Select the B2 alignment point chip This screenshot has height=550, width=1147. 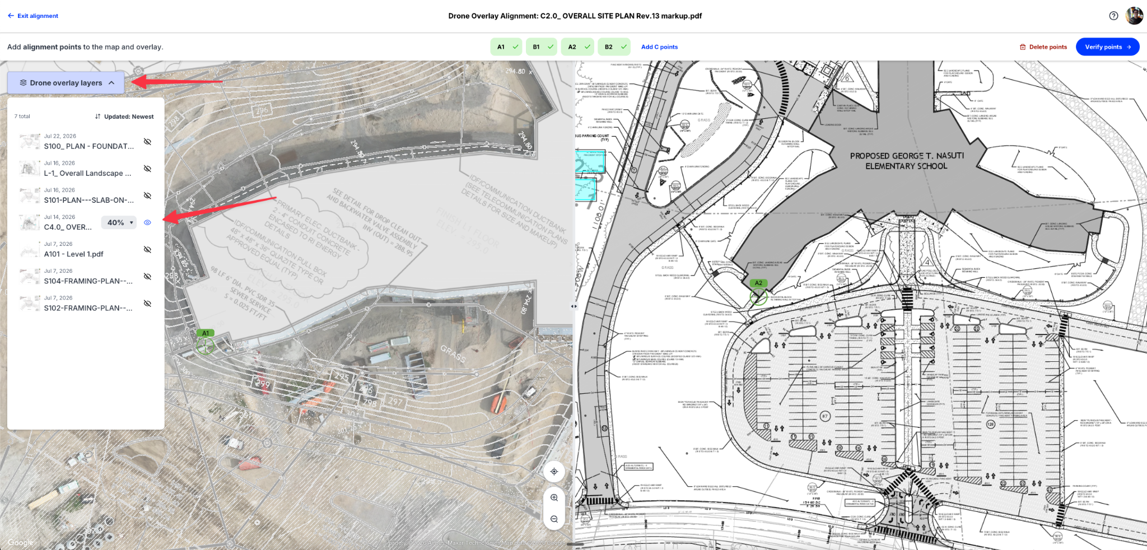(x=614, y=47)
